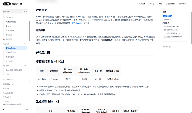
Task: Jump to 计费单元 in table of contents
Action: (168, 19)
